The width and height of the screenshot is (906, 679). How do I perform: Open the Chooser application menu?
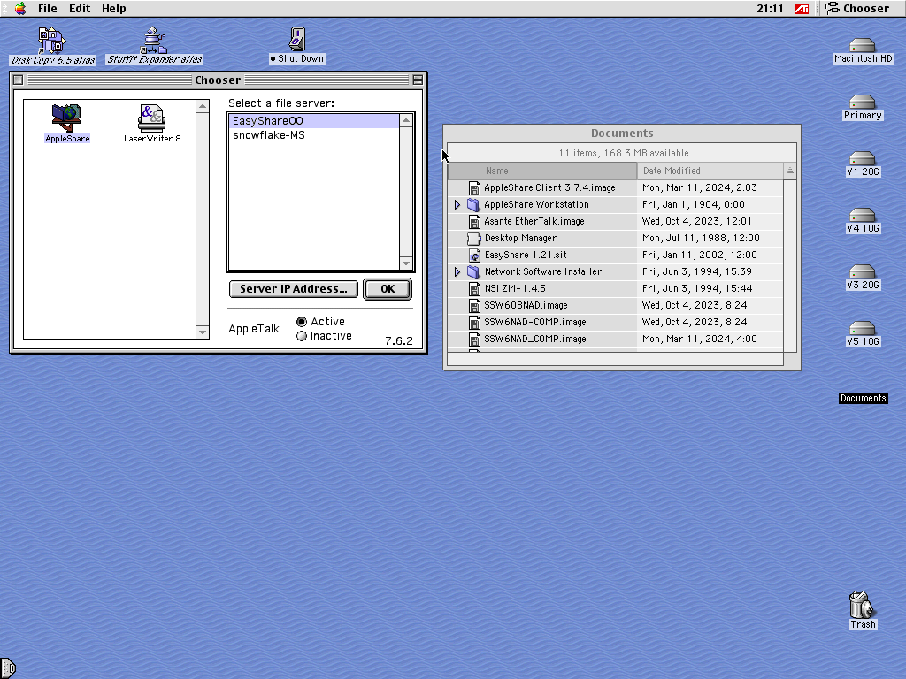(x=858, y=8)
